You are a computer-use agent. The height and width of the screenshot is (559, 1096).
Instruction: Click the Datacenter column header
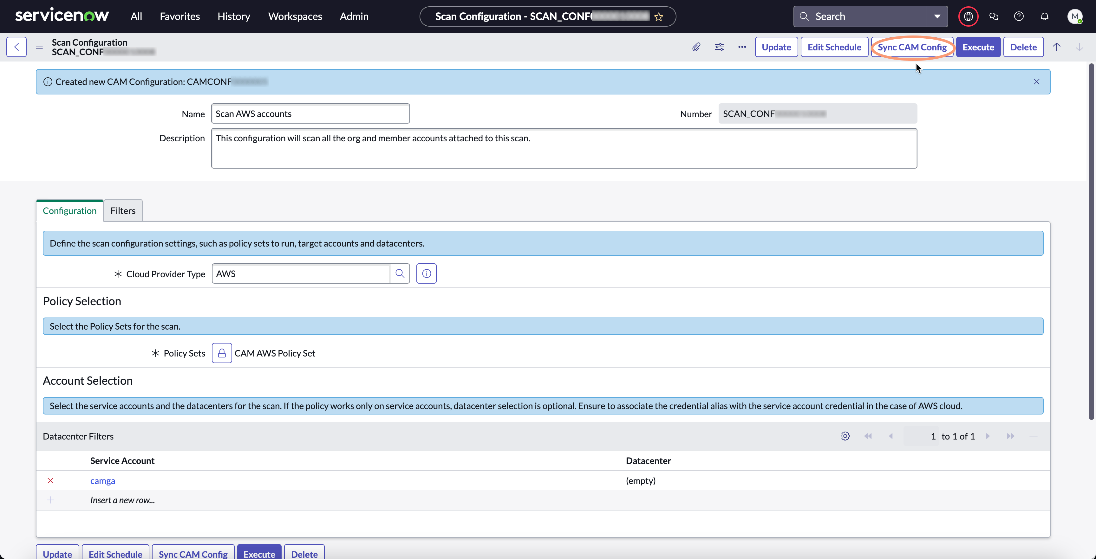click(648, 460)
